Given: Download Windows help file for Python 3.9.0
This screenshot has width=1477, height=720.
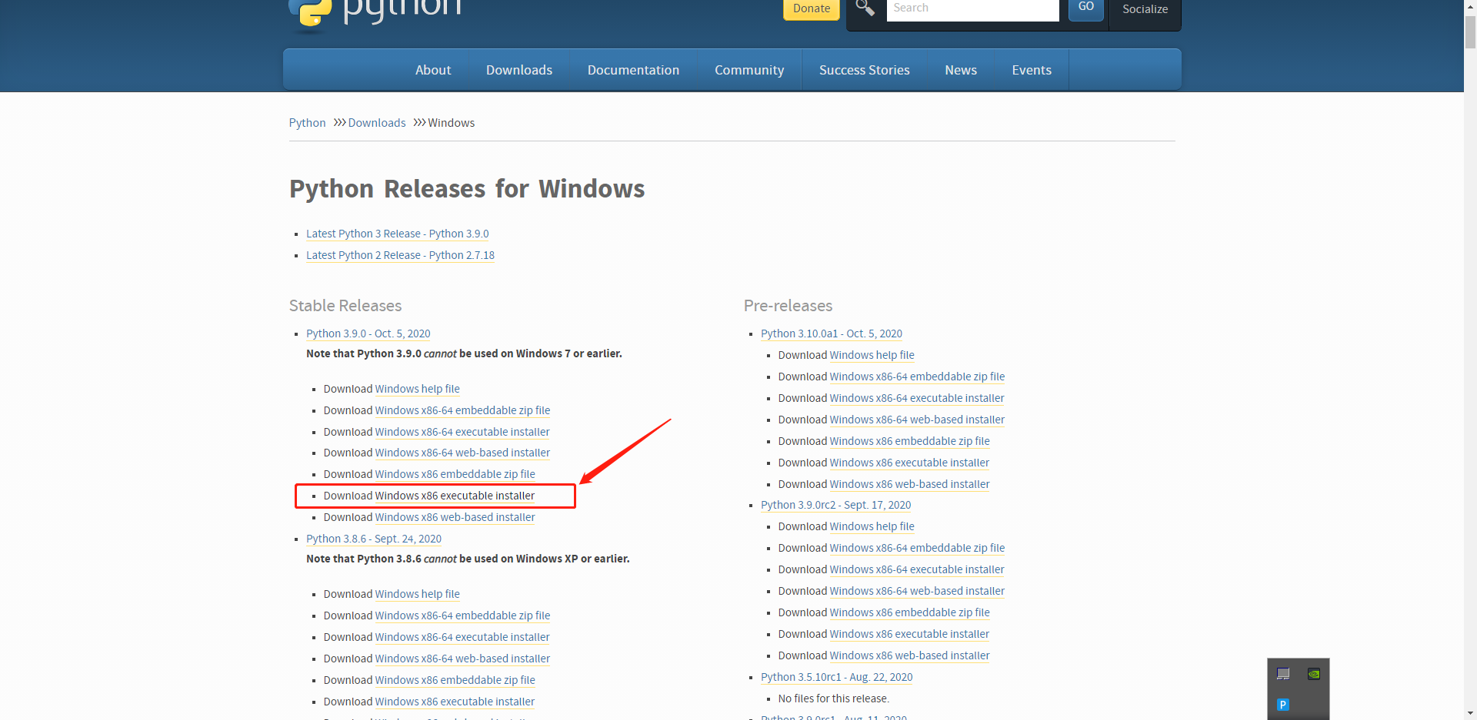Looking at the screenshot, I should [x=418, y=389].
